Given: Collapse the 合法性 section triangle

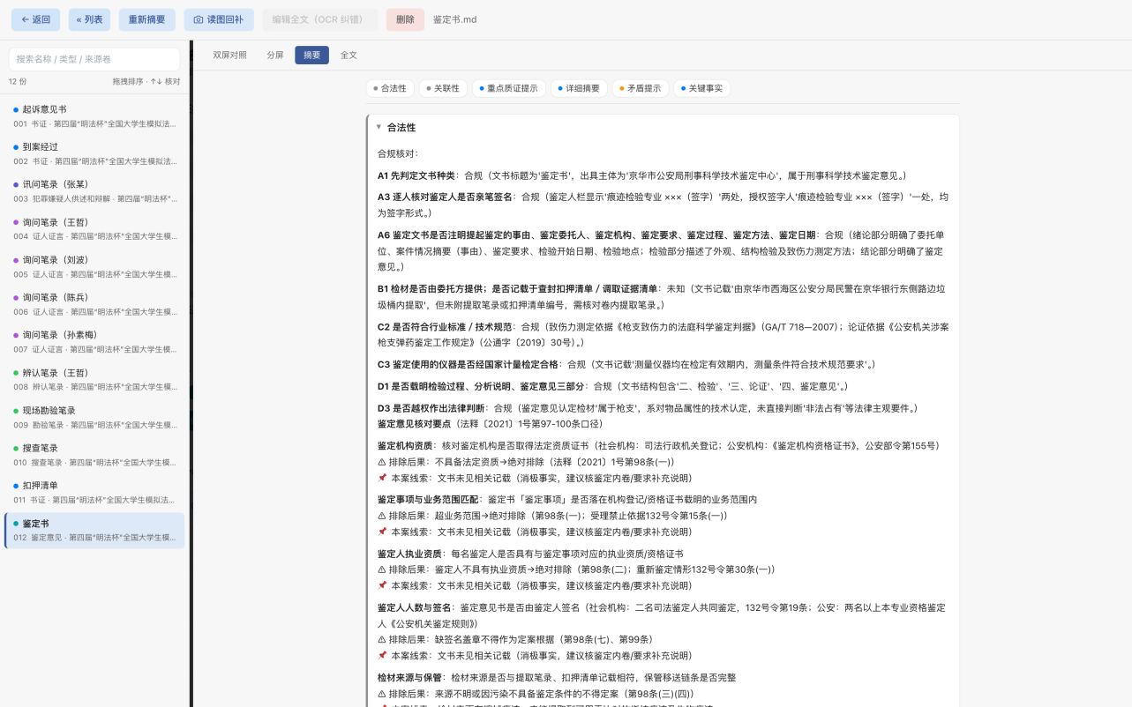Looking at the screenshot, I should (379, 127).
